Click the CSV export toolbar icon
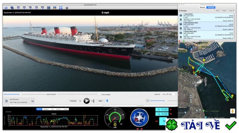The image size is (239, 133). pos(18,8)
